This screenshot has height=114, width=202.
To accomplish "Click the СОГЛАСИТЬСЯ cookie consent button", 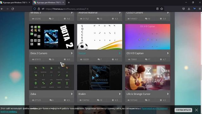I will [x=183, y=110].
